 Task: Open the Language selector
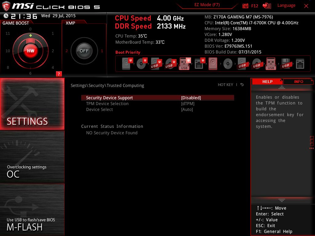(x=286, y=6)
